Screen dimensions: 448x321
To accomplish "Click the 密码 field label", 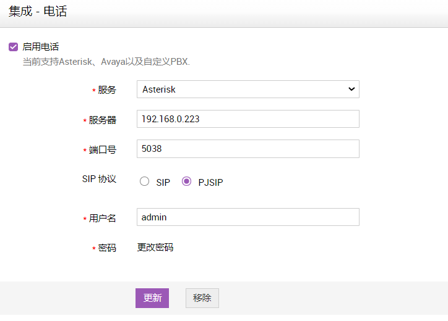I will [x=107, y=248].
